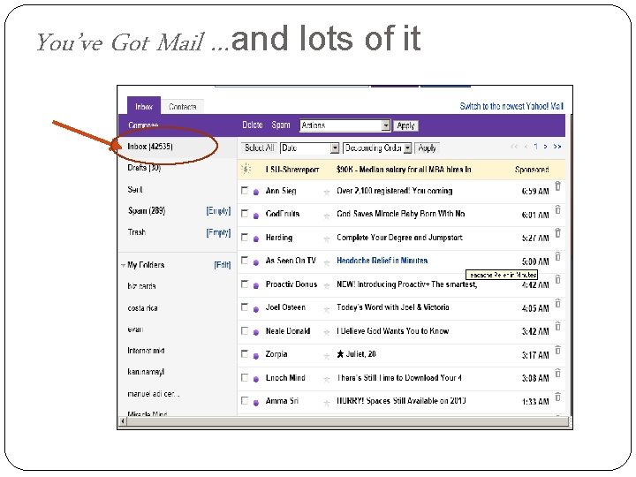Click Delete in the purple toolbar
Image resolution: width=636 pixels, height=477 pixels.
point(253,125)
